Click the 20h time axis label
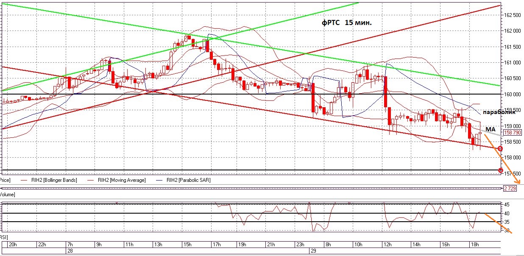 [13, 245]
